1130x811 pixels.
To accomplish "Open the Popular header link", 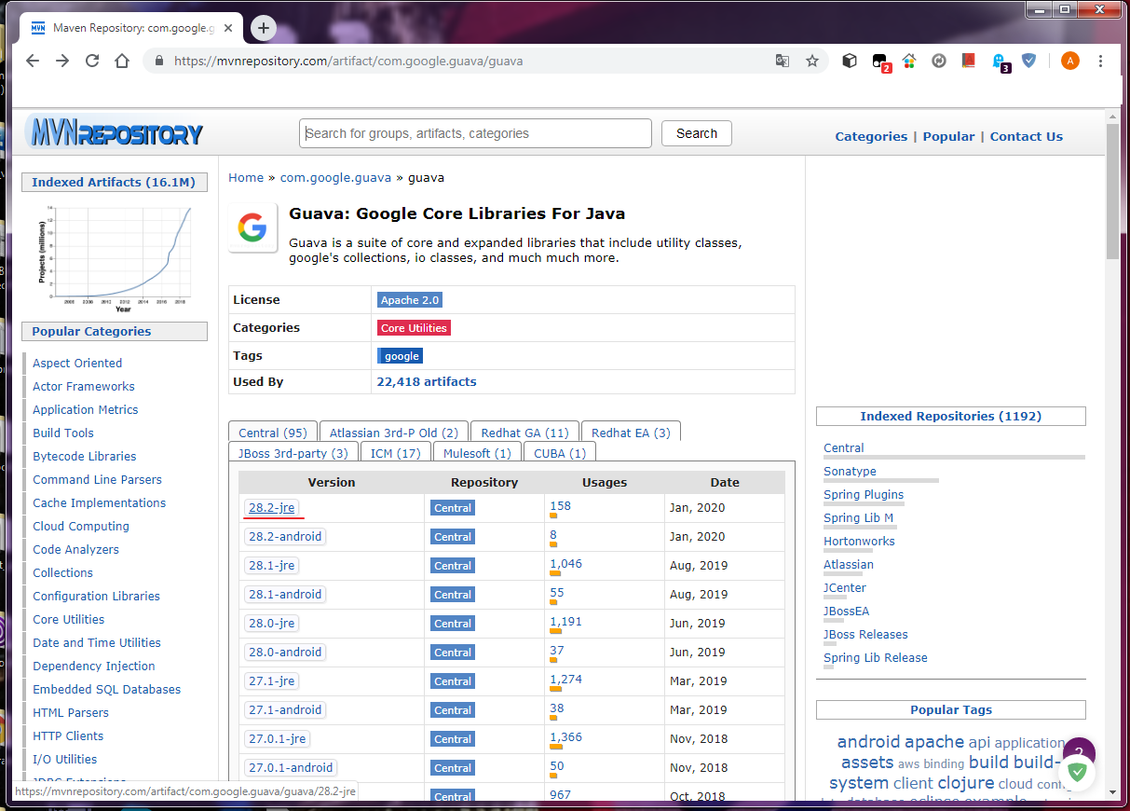I will coord(948,136).
